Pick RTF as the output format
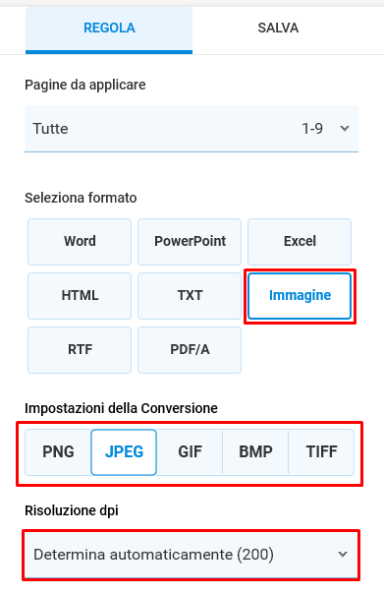 pos(80,350)
